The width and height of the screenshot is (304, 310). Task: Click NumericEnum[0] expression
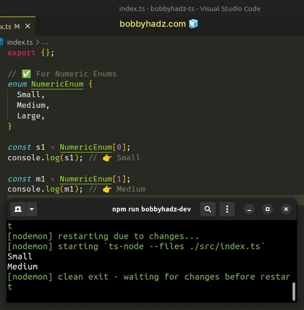(93, 147)
